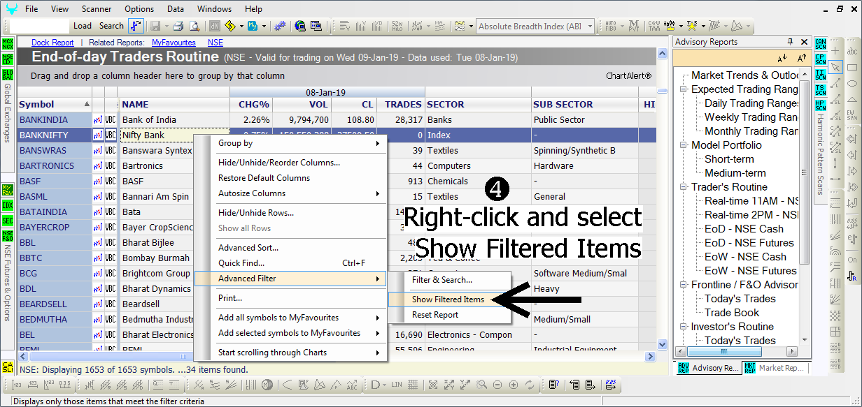Collapse Trader's Routine tree node
The image size is (862, 407).
coord(683,187)
